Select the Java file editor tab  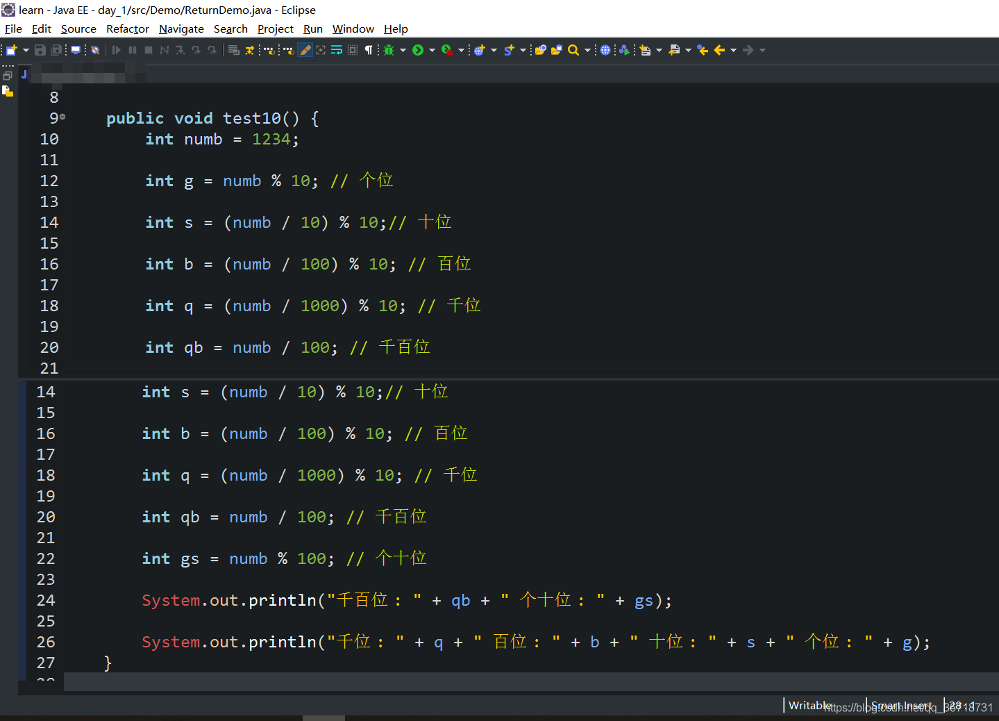coord(83,74)
